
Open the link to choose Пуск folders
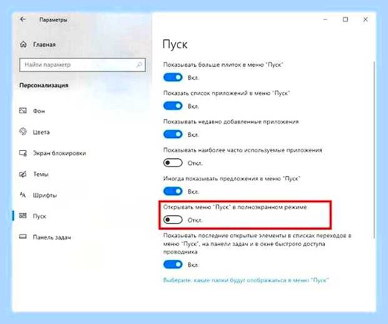click(x=246, y=280)
